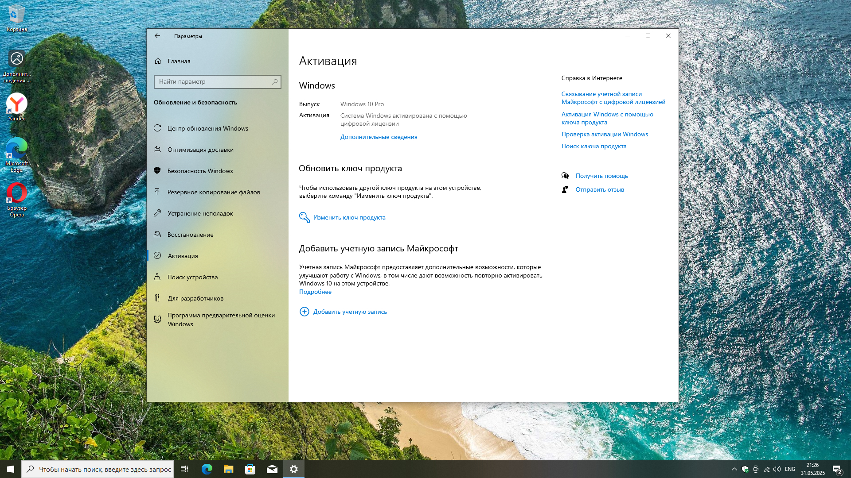
Task: Click Получить помощь help link
Action: (x=601, y=176)
